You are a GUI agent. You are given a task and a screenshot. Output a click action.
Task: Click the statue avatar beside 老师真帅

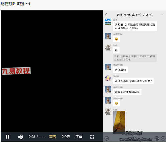tap(108, 67)
